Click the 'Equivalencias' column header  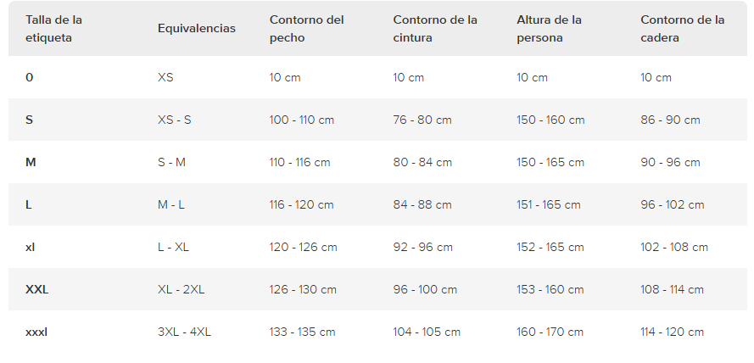196,28
